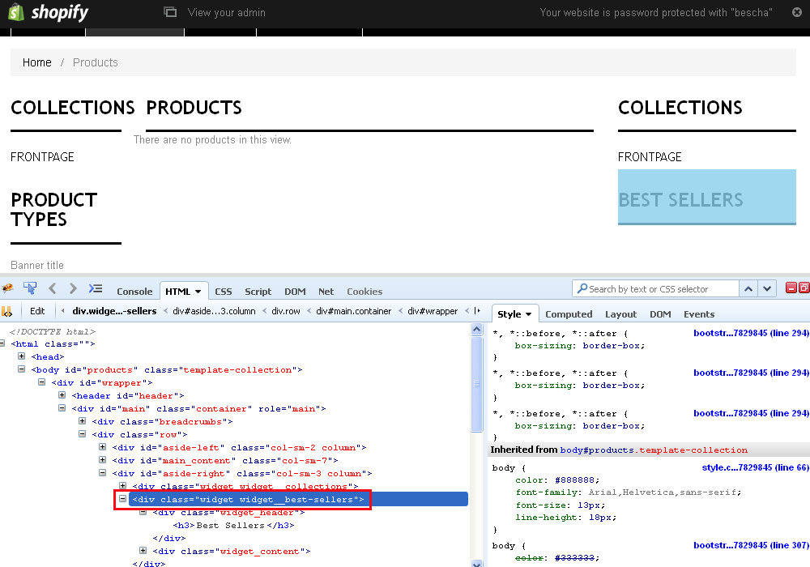Screen dimensions: 810x567
Task: Jump to next search match with down chevron
Action: click(766, 288)
